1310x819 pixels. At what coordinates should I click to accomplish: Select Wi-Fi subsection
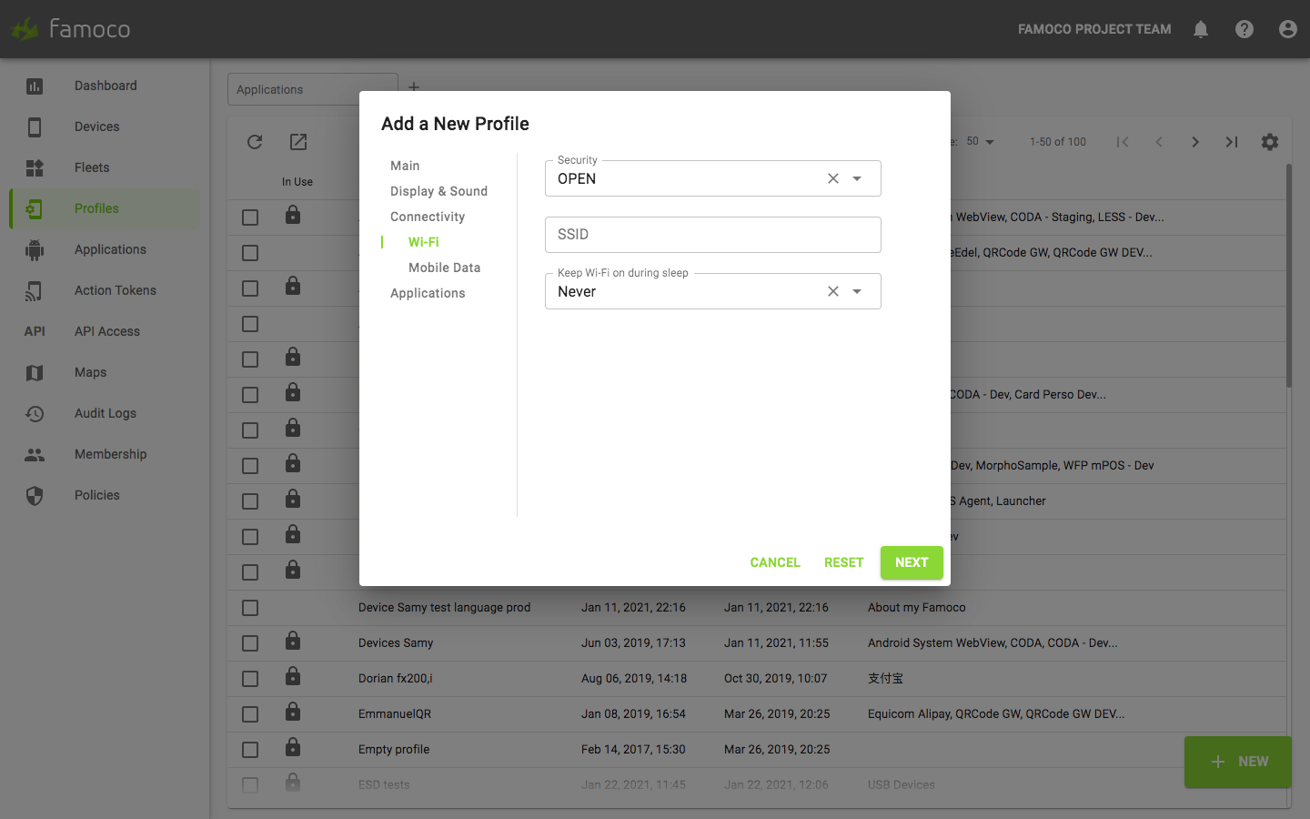click(x=424, y=242)
